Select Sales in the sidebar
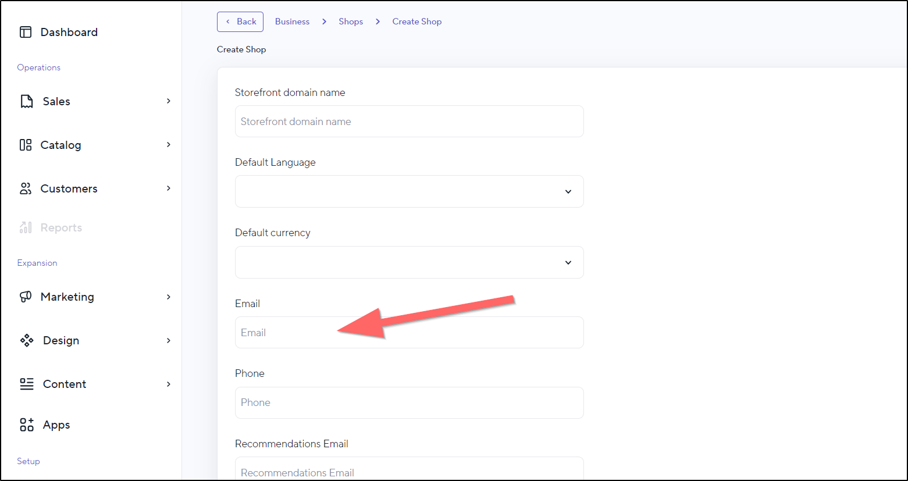The width and height of the screenshot is (908, 481). (56, 101)
